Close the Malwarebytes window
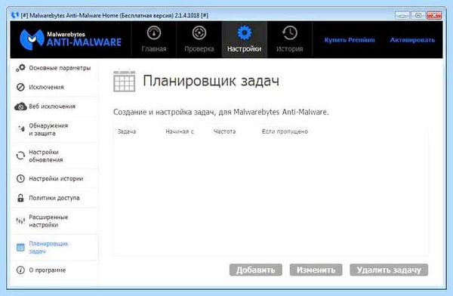 pos(434,15)
